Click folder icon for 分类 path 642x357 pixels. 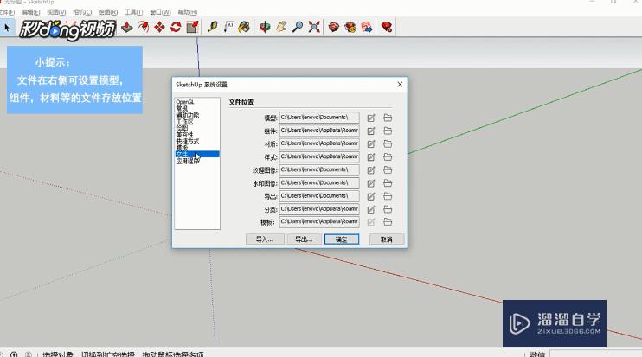(x=388, y=209)
